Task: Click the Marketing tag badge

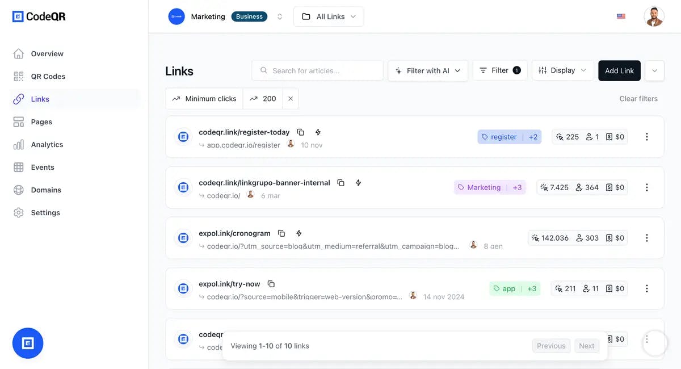Action: click(x=490, y=187)
